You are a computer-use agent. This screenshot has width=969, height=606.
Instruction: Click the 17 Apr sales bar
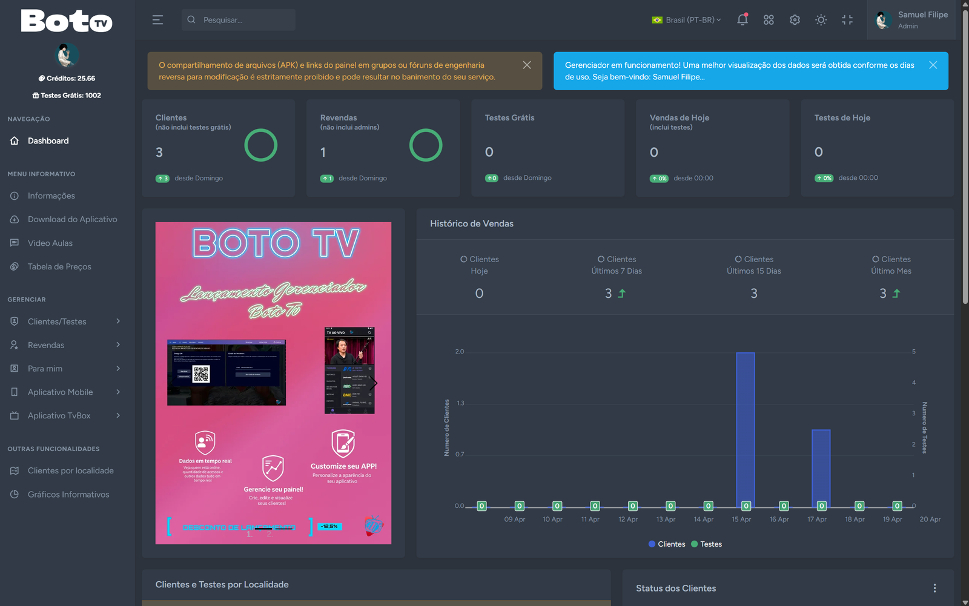(x=821, y=469)
